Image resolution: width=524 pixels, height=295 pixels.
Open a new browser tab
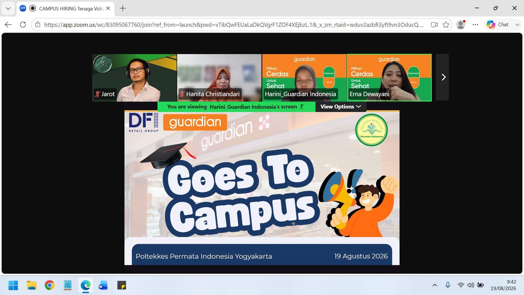coord(123,8)
